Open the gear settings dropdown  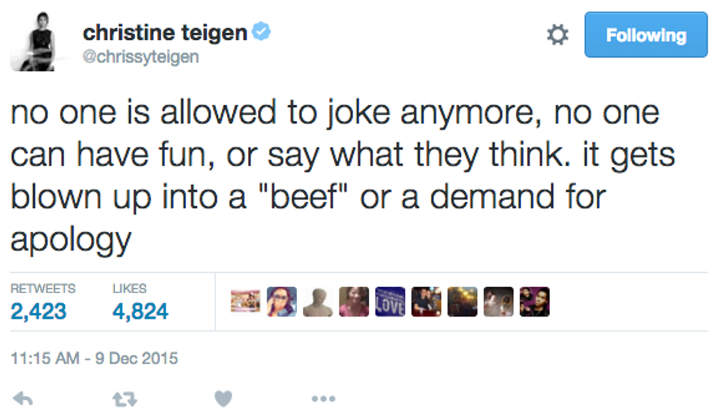[x=557, y=36]
